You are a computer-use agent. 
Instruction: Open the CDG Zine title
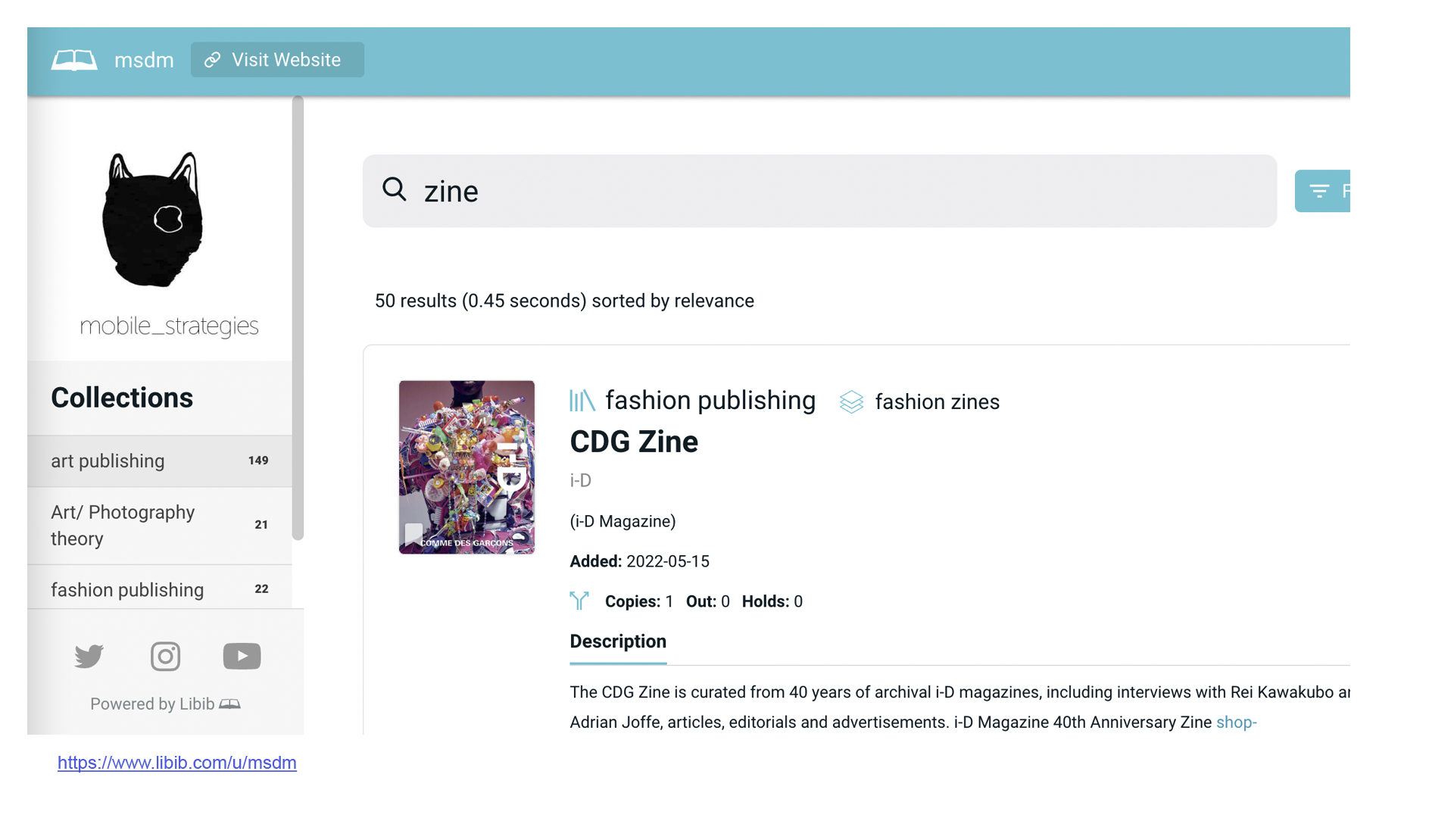[x=634, y=442]
